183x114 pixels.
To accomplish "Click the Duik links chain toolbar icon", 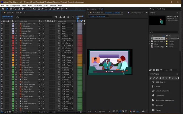I will (x=157, y=78).
